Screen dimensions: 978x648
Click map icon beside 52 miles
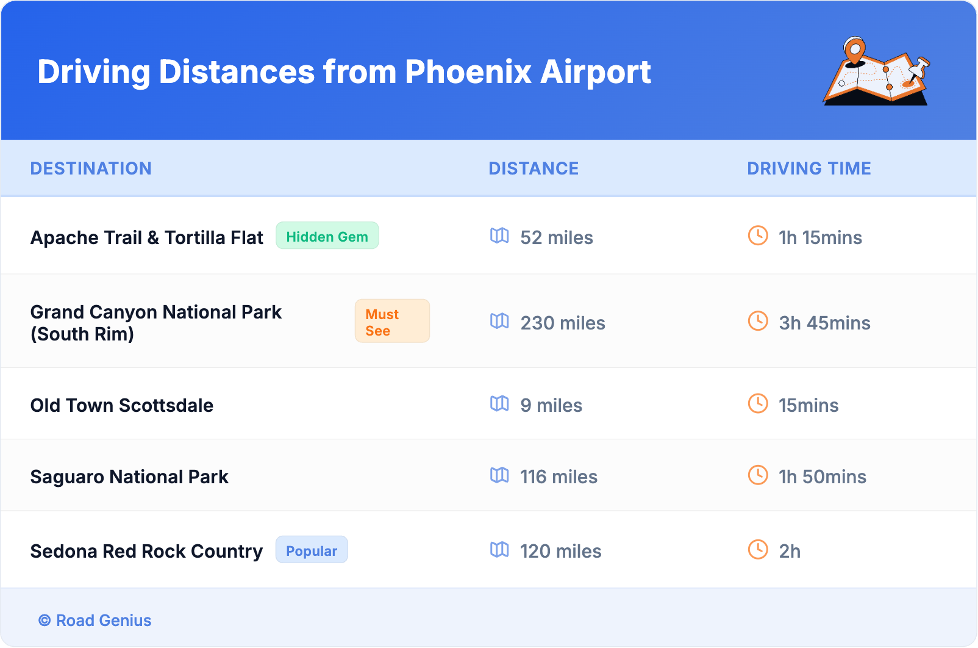[499, 236]
